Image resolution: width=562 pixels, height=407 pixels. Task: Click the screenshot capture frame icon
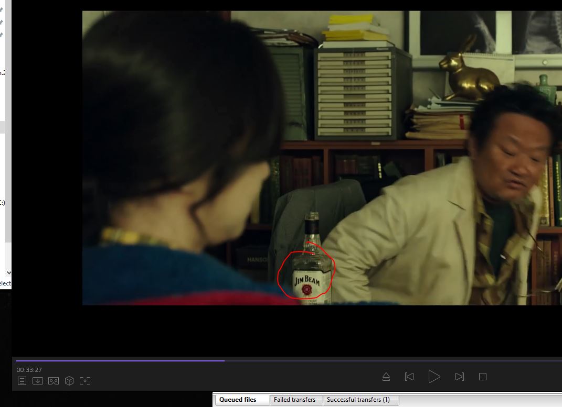(85, 381)
